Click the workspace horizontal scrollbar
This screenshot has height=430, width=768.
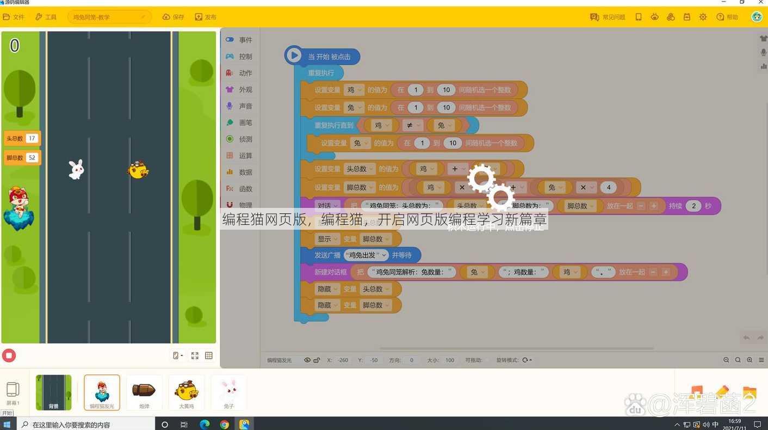(517, 348)
